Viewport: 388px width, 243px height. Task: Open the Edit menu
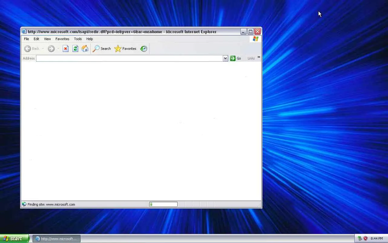[36, 39]
